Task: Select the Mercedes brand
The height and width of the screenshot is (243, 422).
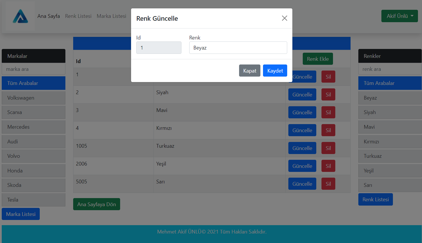Action: [x=33, y=127]
